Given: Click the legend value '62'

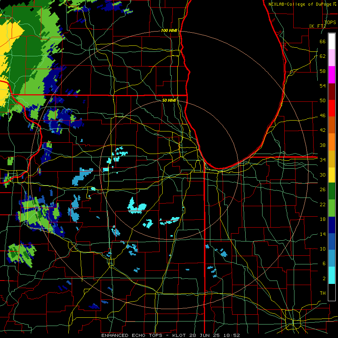Looking at the screenshot, I should point(323,56).
